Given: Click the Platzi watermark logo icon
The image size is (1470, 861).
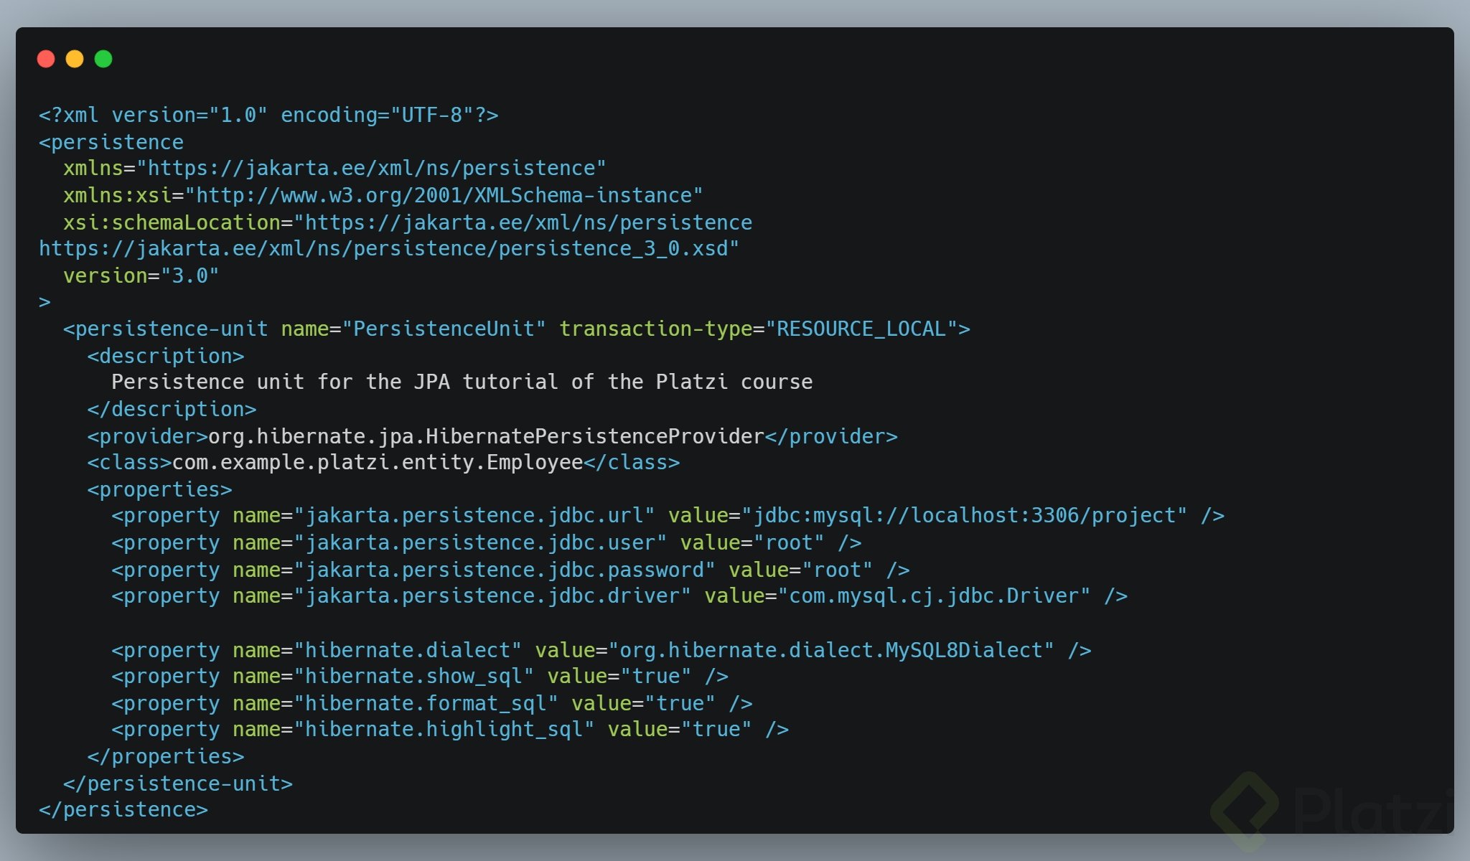Looking at the screenshot, I should pyautogui.click(x=1244, y=809).
